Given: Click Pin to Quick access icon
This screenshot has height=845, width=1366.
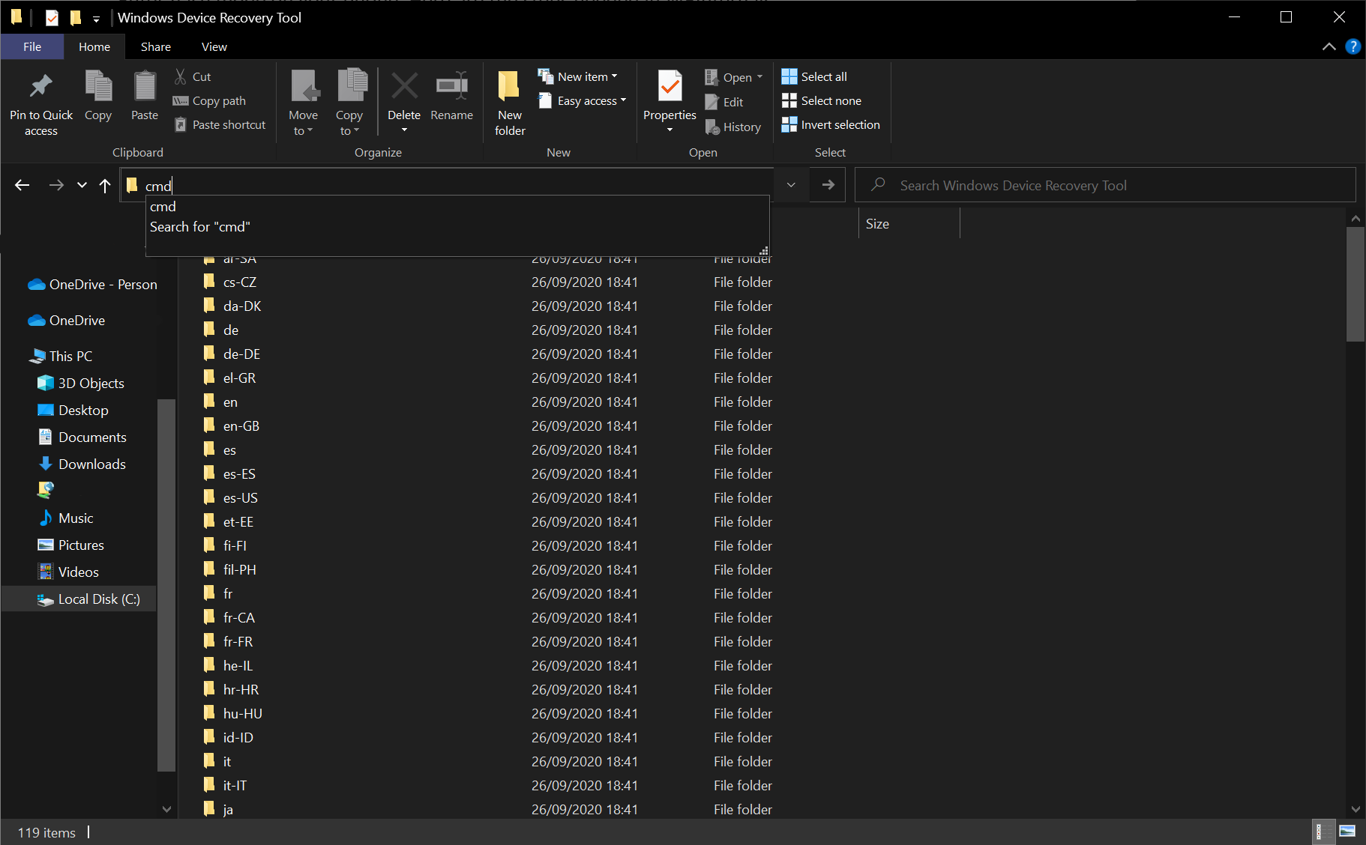Looking at the screenshot, I should pos(40,87).
